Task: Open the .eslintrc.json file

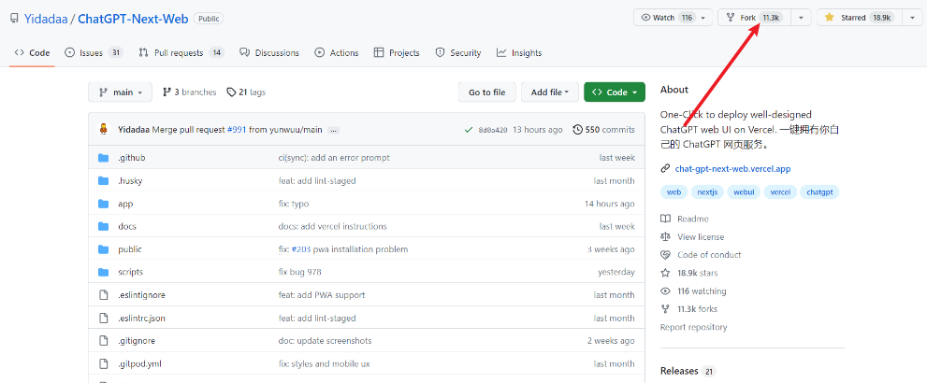Action: [x=141, y=319]
